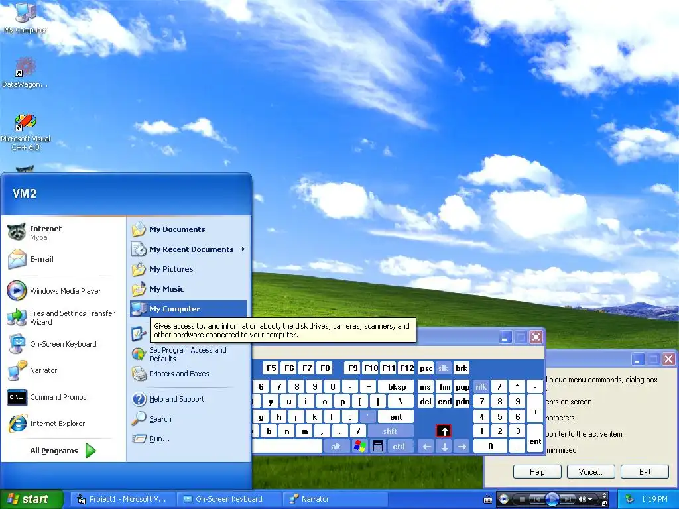Click the system tray clock
Viewport: 679px width, 509px height.
[654, 499]
